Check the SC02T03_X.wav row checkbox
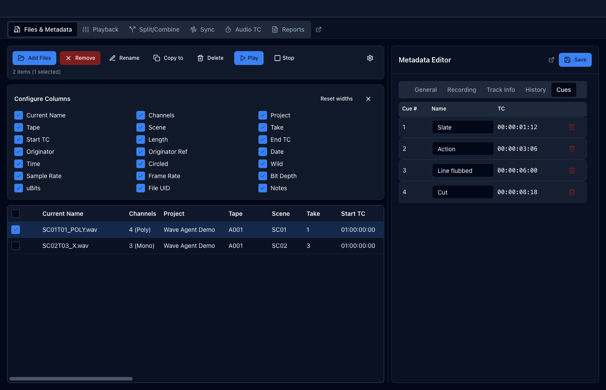This screenshot has width=606, height=390. (x=16, y=246)
